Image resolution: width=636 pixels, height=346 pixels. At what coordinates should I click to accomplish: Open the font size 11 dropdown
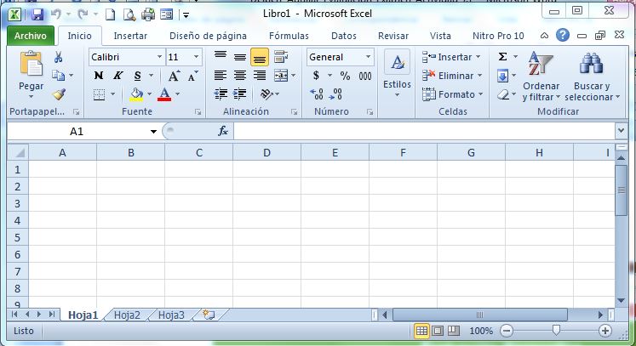tap(197, 57)
